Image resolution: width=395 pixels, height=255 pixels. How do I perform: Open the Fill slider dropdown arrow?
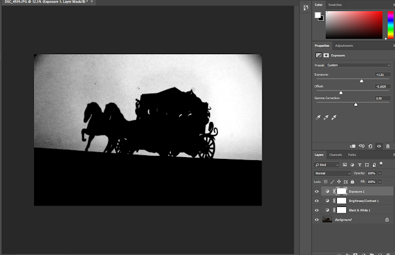[380, 182]
